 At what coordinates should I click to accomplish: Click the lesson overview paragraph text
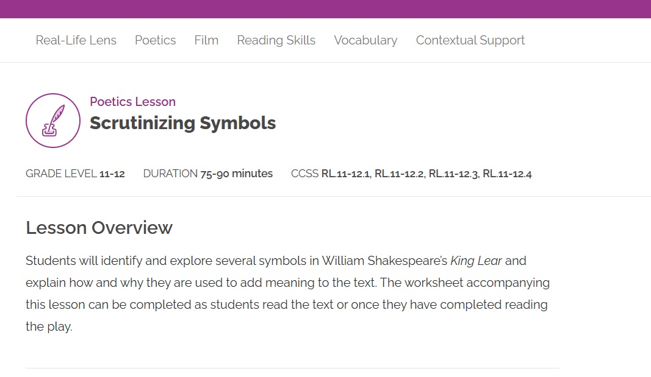click(287, 294)
